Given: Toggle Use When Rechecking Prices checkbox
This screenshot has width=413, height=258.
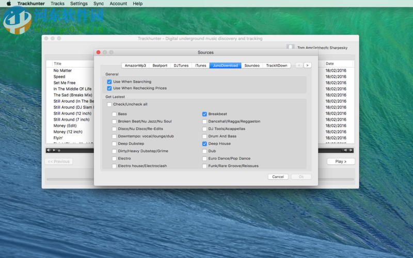Looking at the screenshot, I should coord(109,88).
